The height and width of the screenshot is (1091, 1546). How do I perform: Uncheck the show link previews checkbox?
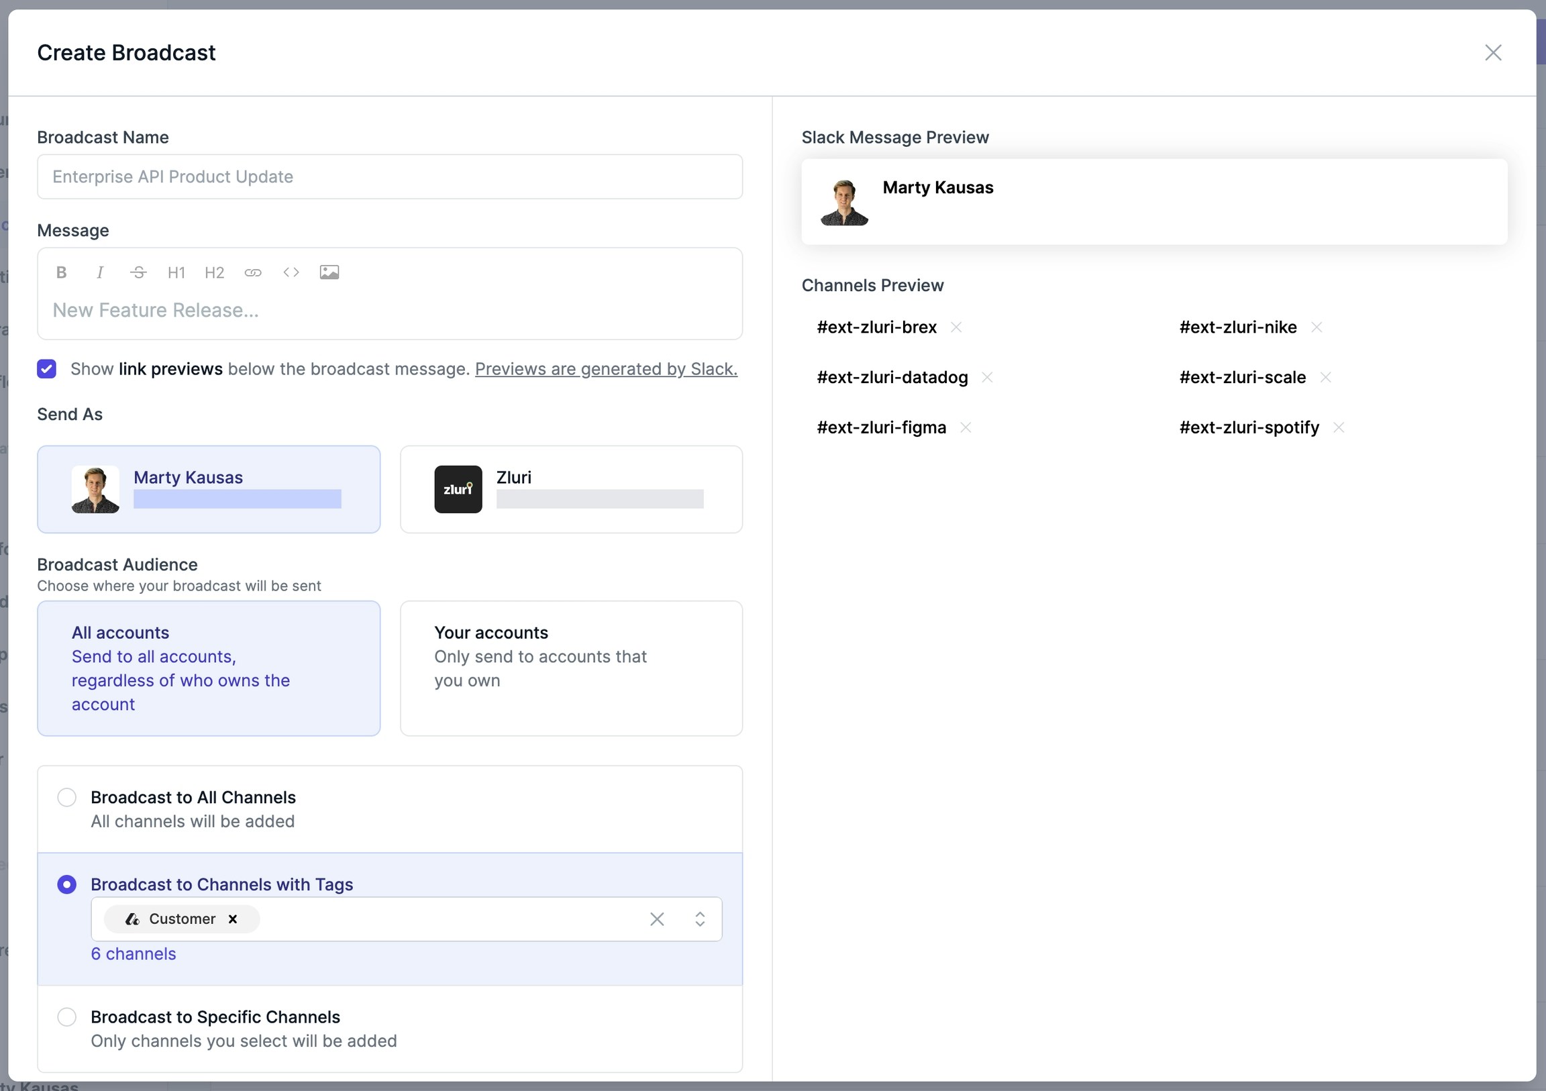(46, 369)
